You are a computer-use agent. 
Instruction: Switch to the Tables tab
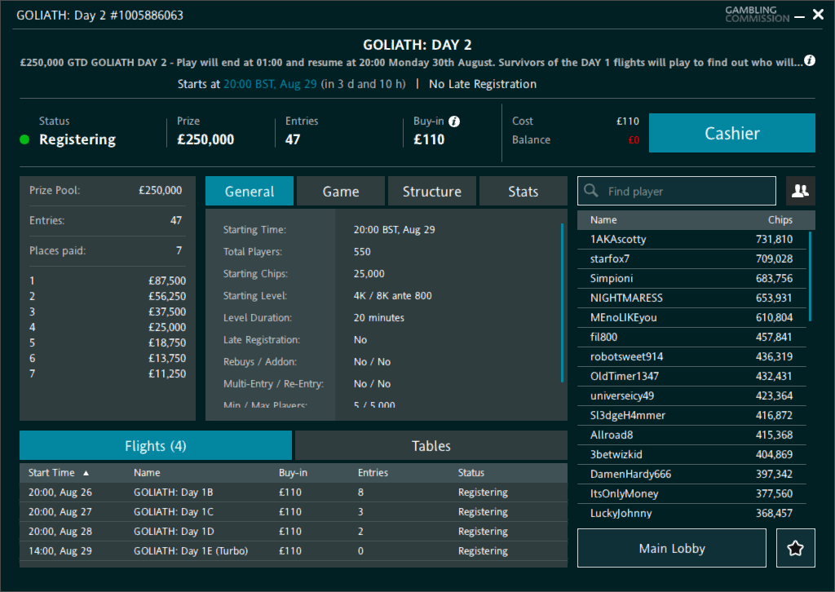[x=431, y=445]
